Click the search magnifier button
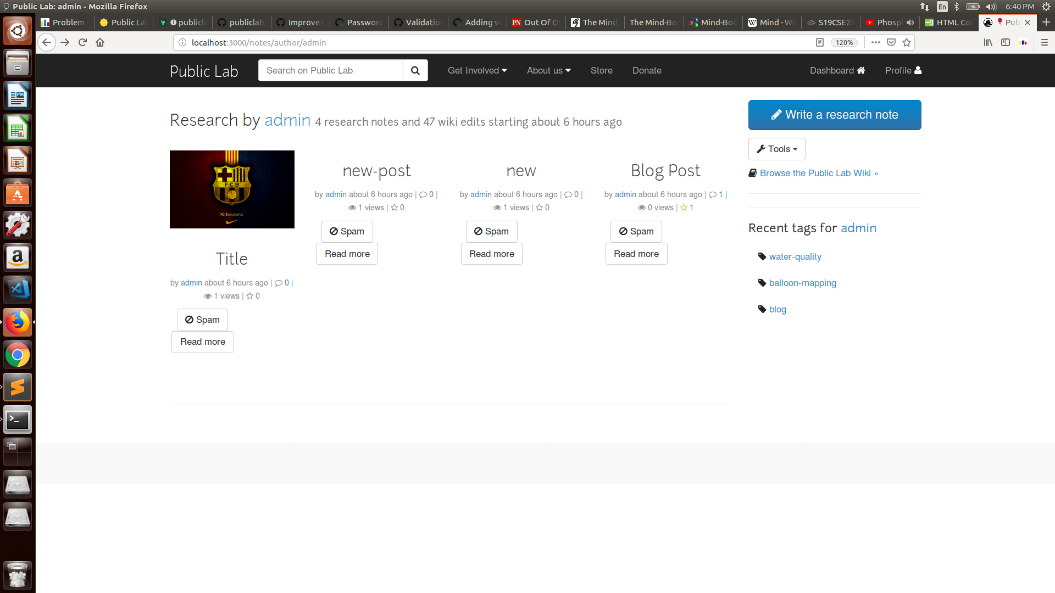 point(415,70)
